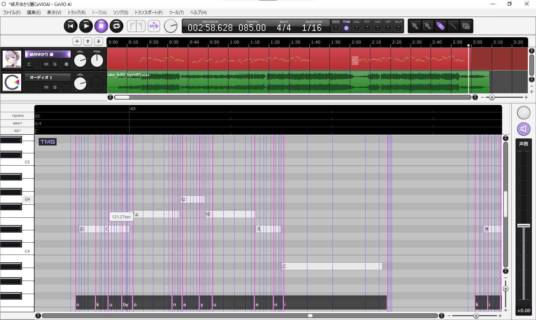Move track up with the up arrow
The image size is (536, 320).
[88, 41]
